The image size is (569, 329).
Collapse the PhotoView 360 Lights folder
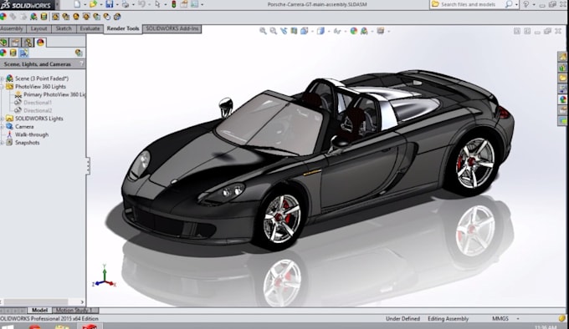(2, 87)
